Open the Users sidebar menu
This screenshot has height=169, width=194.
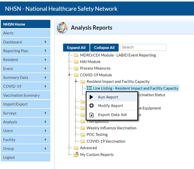26,131
